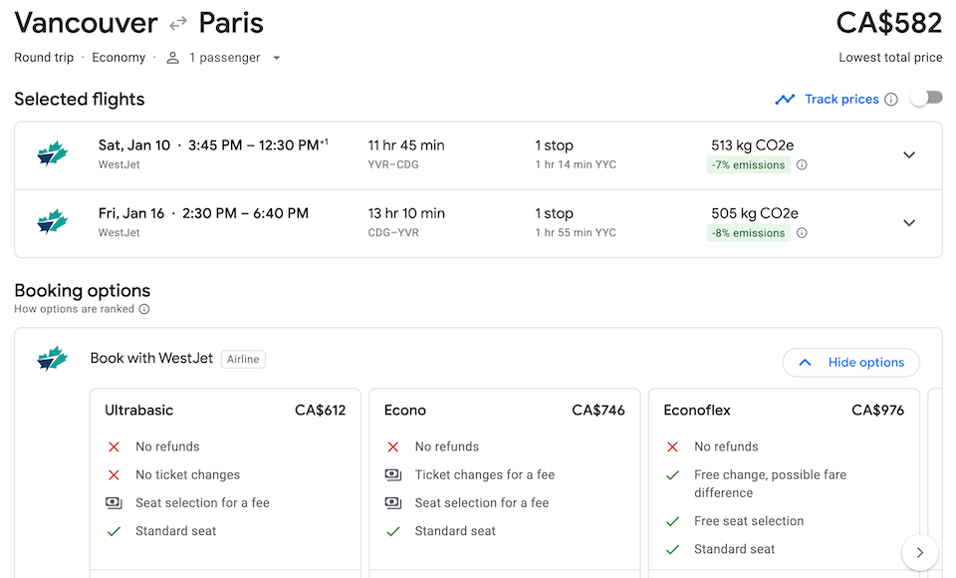Click the Track prices trend line icon

[x=785, y=99]
